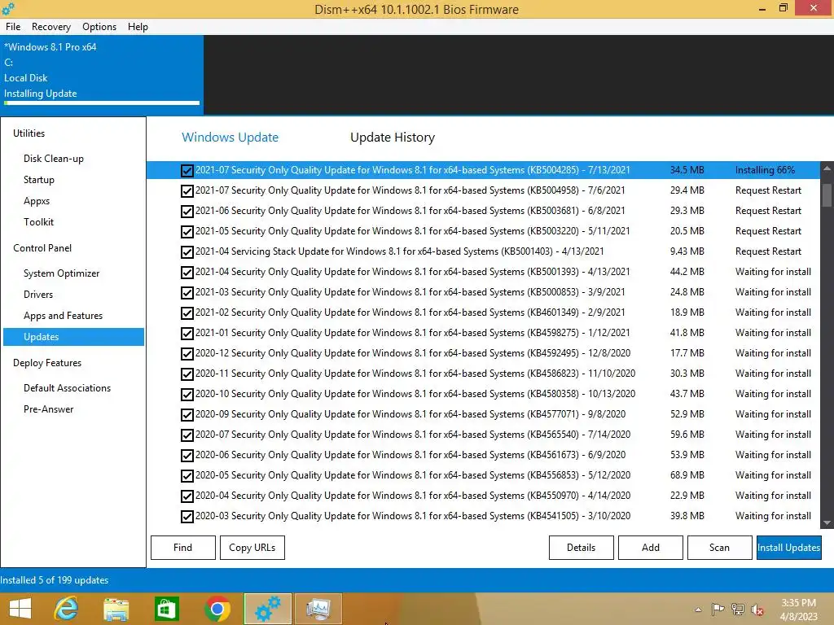Switch to Windows Update tab
This screenshot has width=834, height=625.
230,137
